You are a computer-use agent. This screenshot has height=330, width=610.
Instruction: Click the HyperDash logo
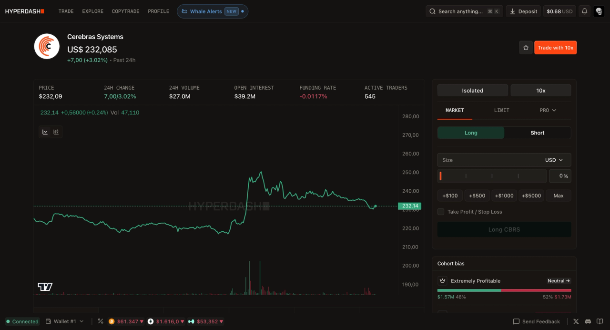25,11
